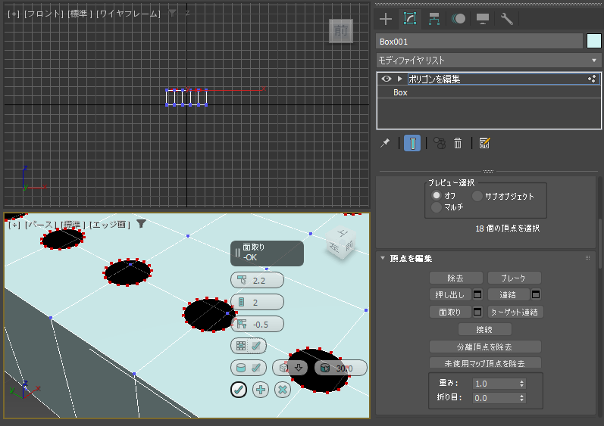The image size is (604, 426).
Task: Click the Make Unique icon
Action: [x=440, y=144]
